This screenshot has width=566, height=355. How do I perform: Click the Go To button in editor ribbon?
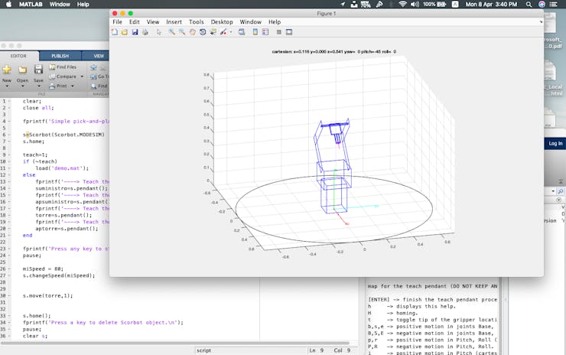coord(99,77)
